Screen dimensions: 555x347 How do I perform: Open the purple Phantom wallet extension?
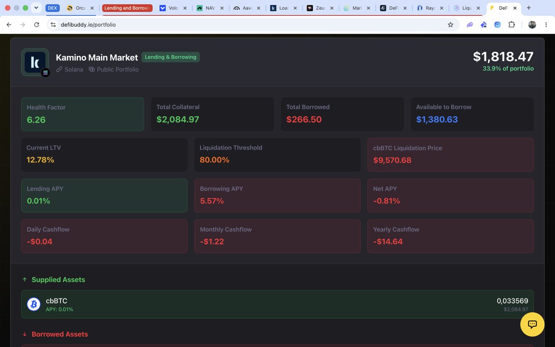(x=470, y=25)
